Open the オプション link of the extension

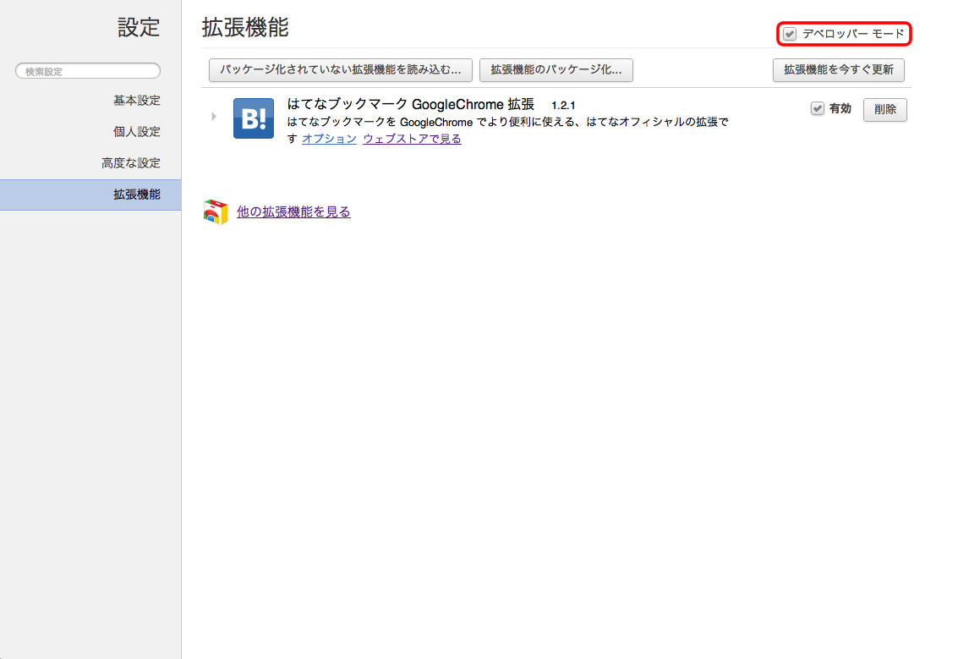329,139
